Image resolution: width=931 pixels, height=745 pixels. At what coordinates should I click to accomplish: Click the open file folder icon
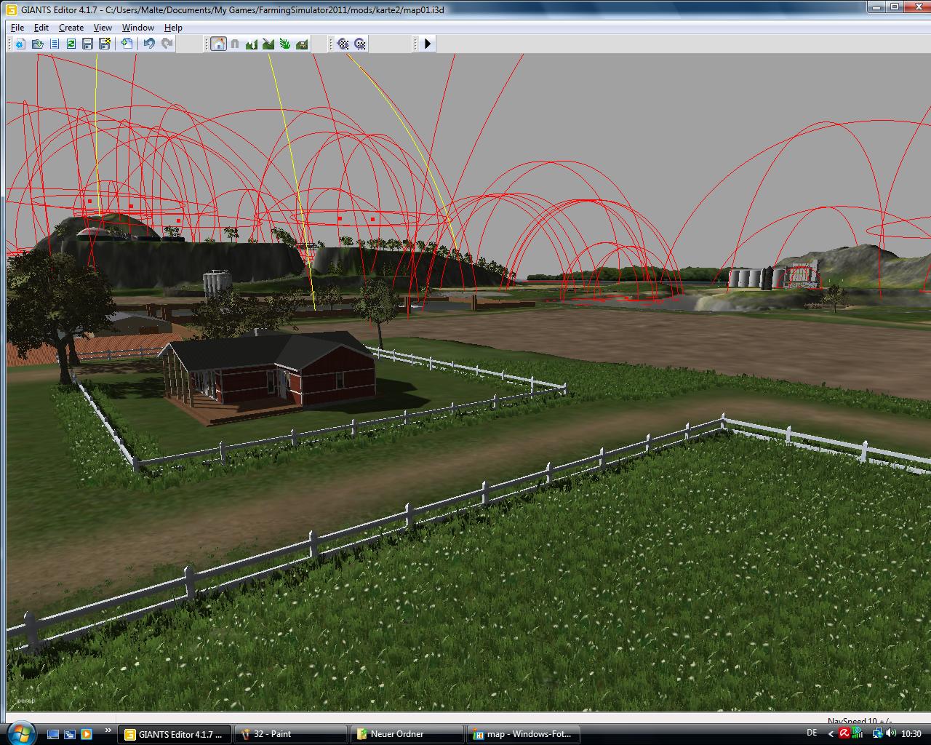pyautogui.click(x=37, y=44)
